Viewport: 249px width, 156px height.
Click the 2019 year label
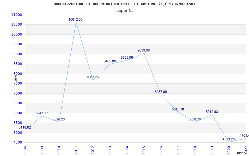coord(212,150)
